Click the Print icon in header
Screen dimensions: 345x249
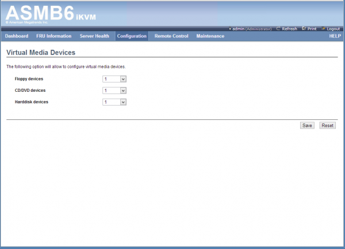(304, 29)
